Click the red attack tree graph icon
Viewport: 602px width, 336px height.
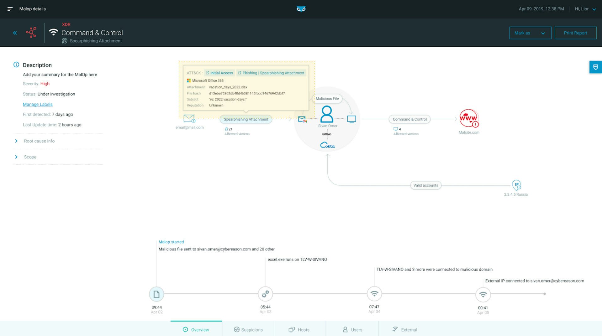[x=31, y=33]
